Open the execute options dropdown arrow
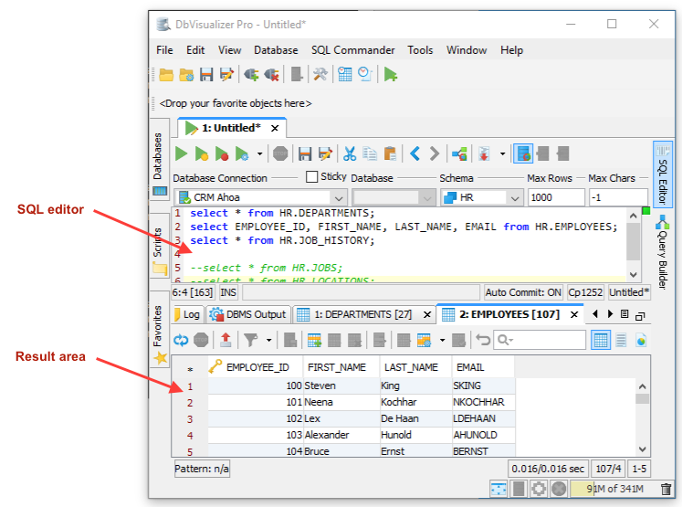Viewport: 682px width, 507px height. point(259,153)
